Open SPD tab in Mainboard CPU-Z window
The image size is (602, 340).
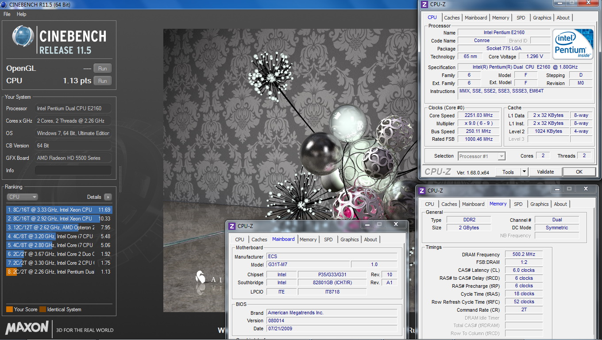(x=328, y=240)
